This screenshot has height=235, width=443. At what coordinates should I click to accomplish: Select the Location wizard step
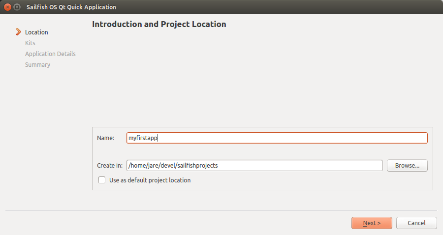[x=36, y=32]
